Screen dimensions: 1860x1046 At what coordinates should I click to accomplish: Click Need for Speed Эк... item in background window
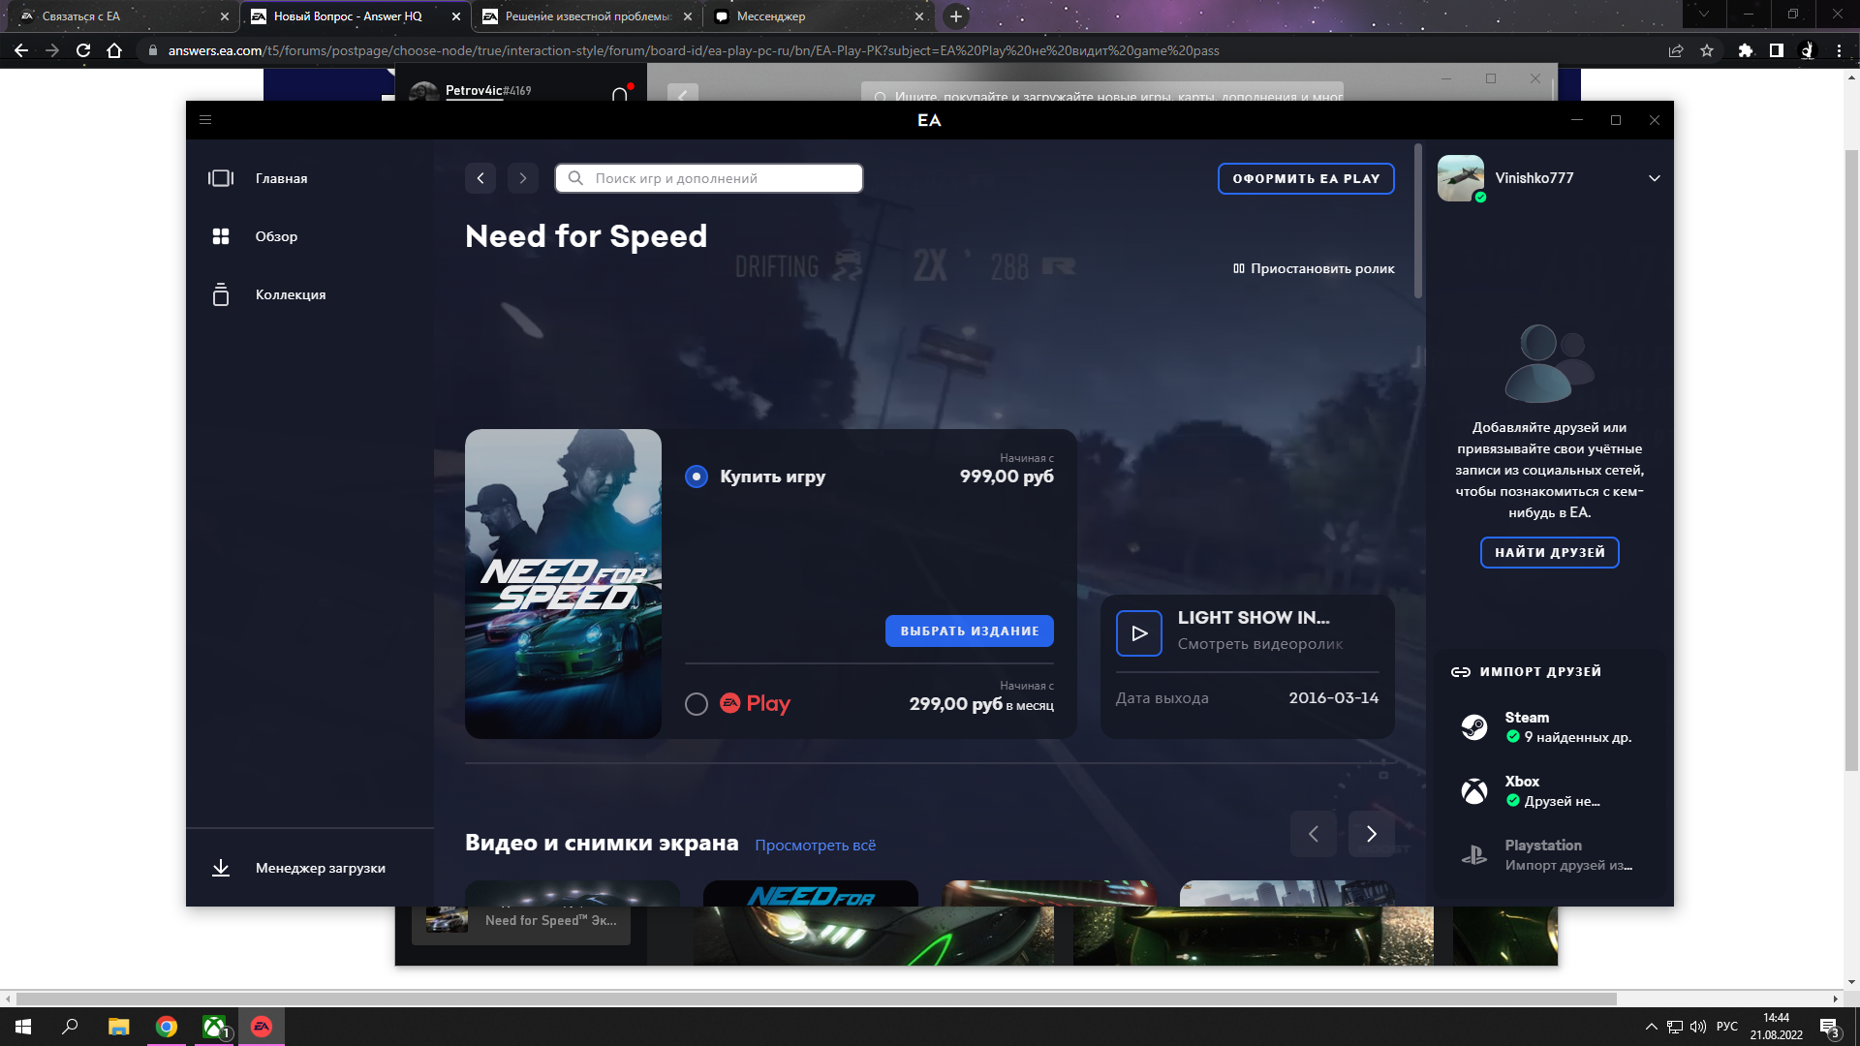[521, 921]
